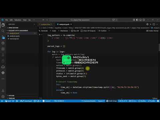The width and height of the screenshot is (160, 120).
Task: Close the analysis.ipynb tab
Action: pos(71,24)
